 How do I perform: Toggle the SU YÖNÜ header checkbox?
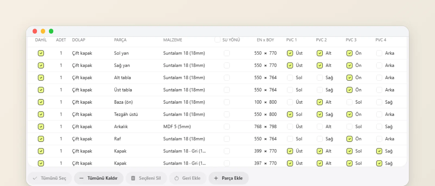[x=217, y=40]
